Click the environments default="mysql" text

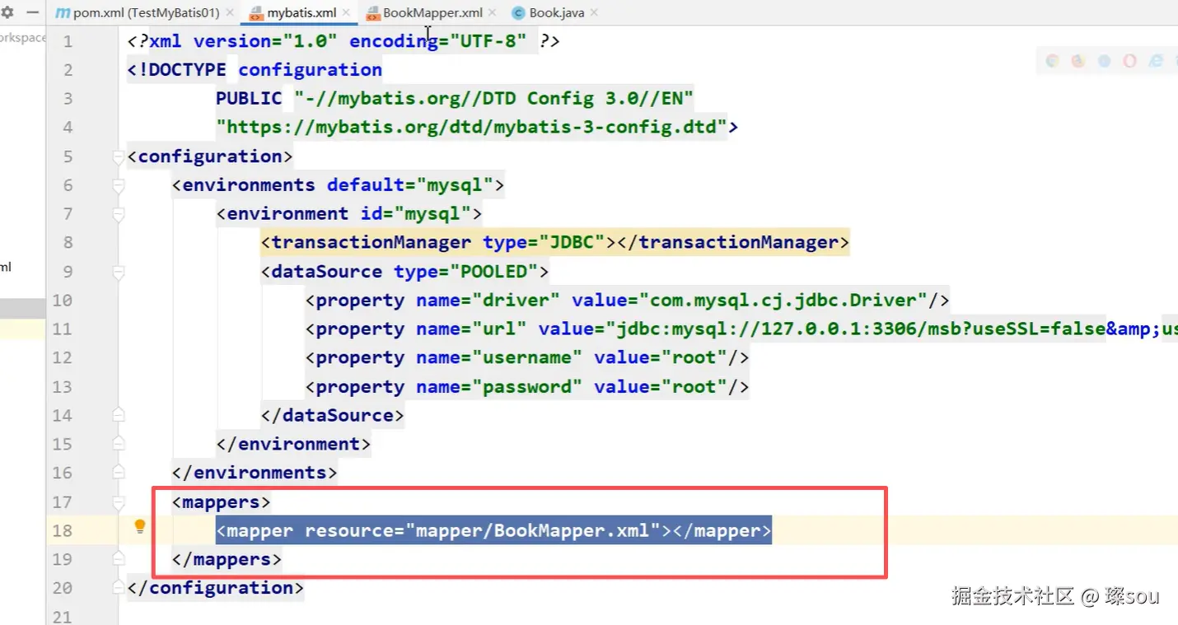coord(338,185)
